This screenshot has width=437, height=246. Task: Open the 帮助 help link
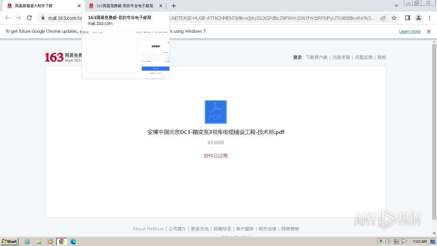coord(382,57)
